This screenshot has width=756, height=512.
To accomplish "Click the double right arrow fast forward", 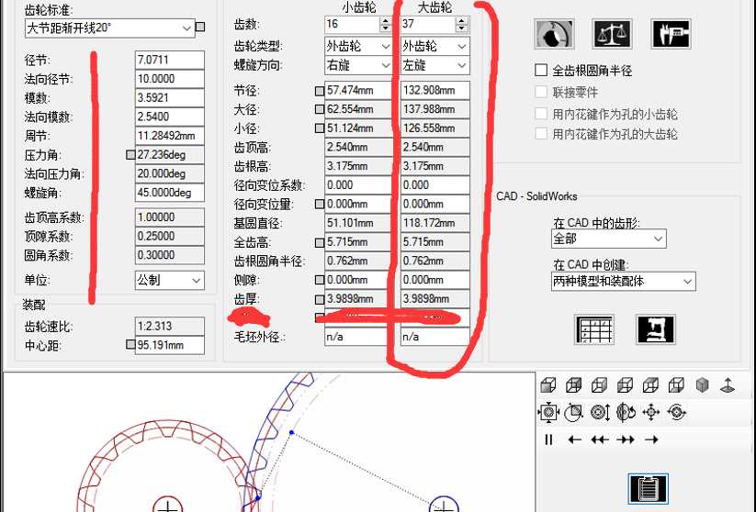I will point(626,440).
